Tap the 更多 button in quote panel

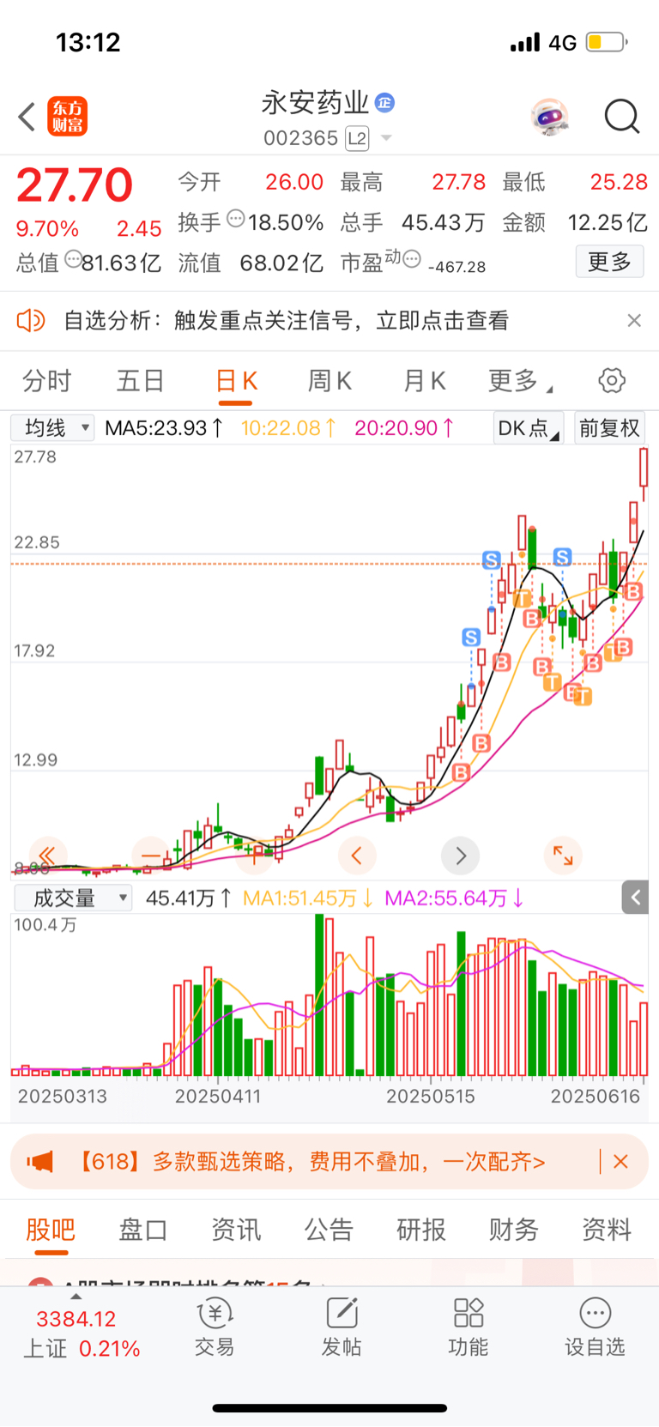pos(609,262)
